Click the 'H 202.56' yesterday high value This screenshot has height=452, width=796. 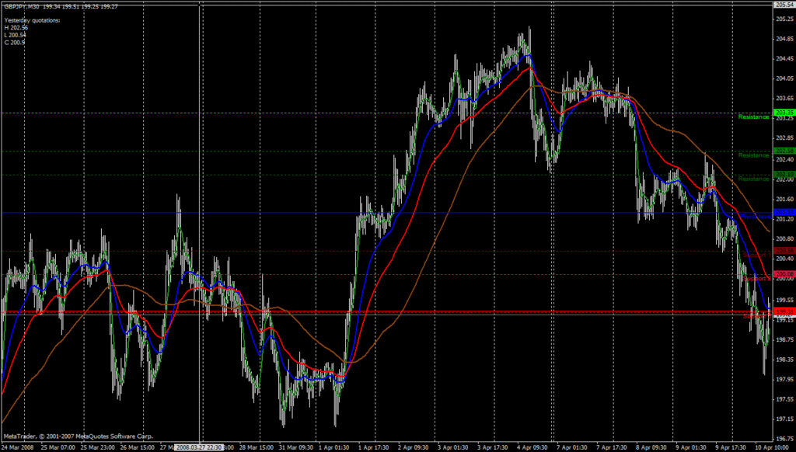click(16, 27)
